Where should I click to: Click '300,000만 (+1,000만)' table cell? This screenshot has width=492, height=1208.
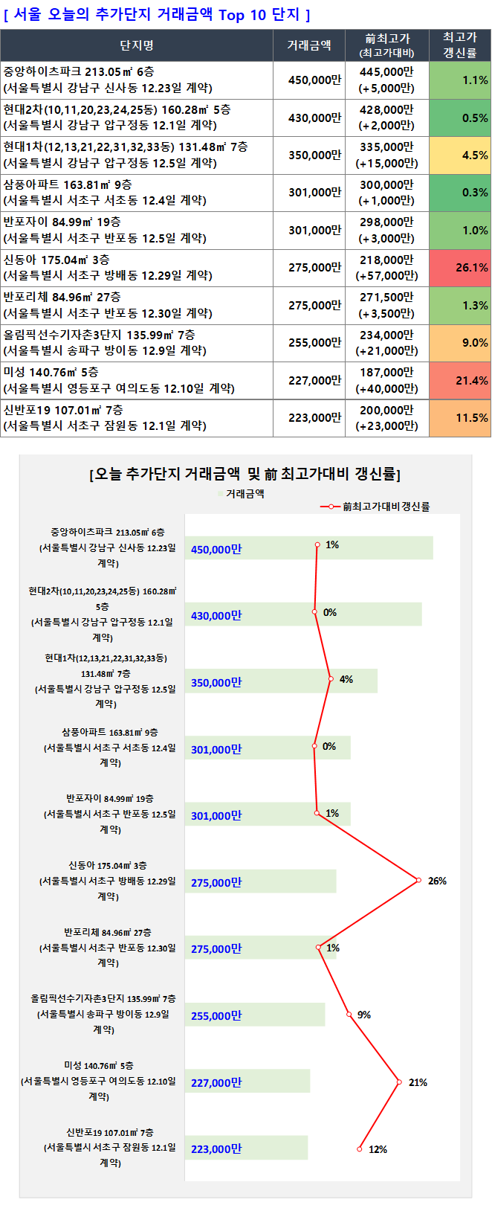(387, 193)
